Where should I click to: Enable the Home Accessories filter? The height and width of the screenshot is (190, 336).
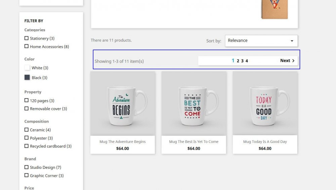click(26, 46)
